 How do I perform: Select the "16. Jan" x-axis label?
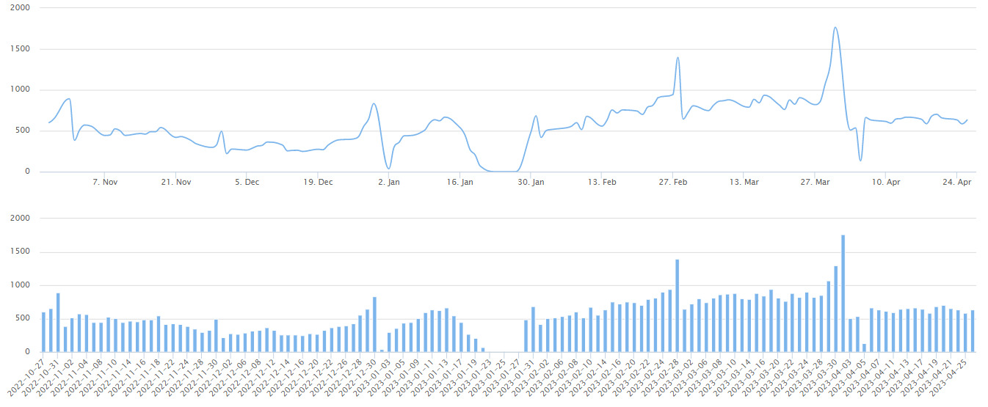tap(460, 182)
